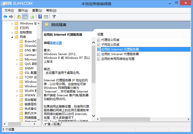Toggle the action pane toolbar icon
The height and width of the screenshot is (134, 193).
(x=46, y=17)
